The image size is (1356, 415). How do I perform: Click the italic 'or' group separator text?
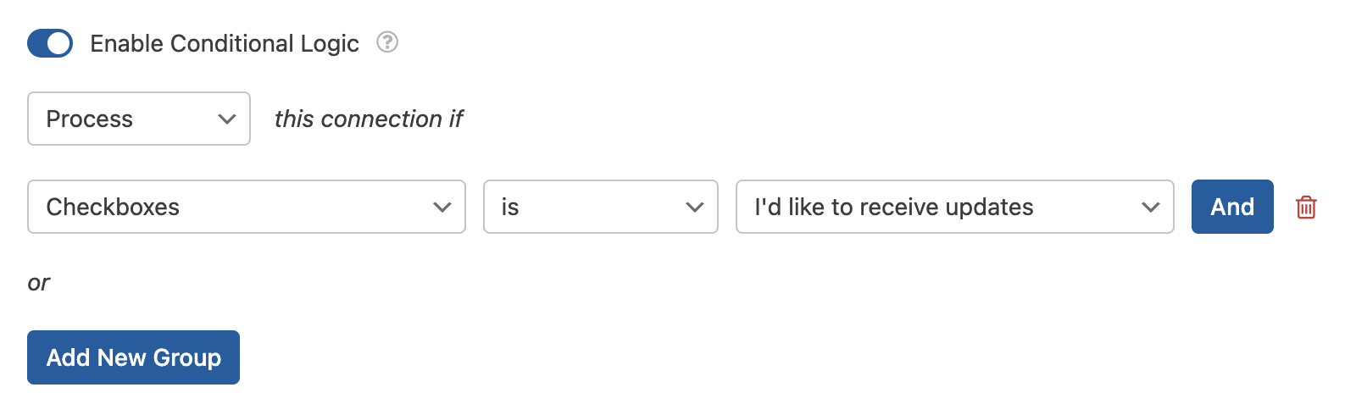pyautogui.click(x=39, y=283)
